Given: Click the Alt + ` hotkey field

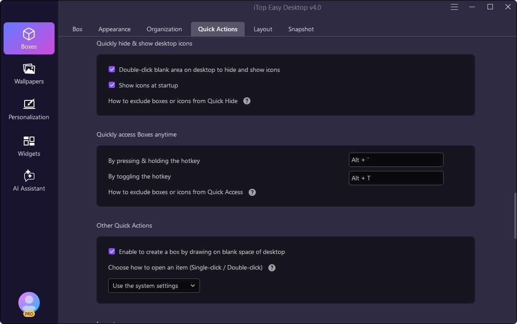Looking at the screenshot, I should click(x=396, y=160).
